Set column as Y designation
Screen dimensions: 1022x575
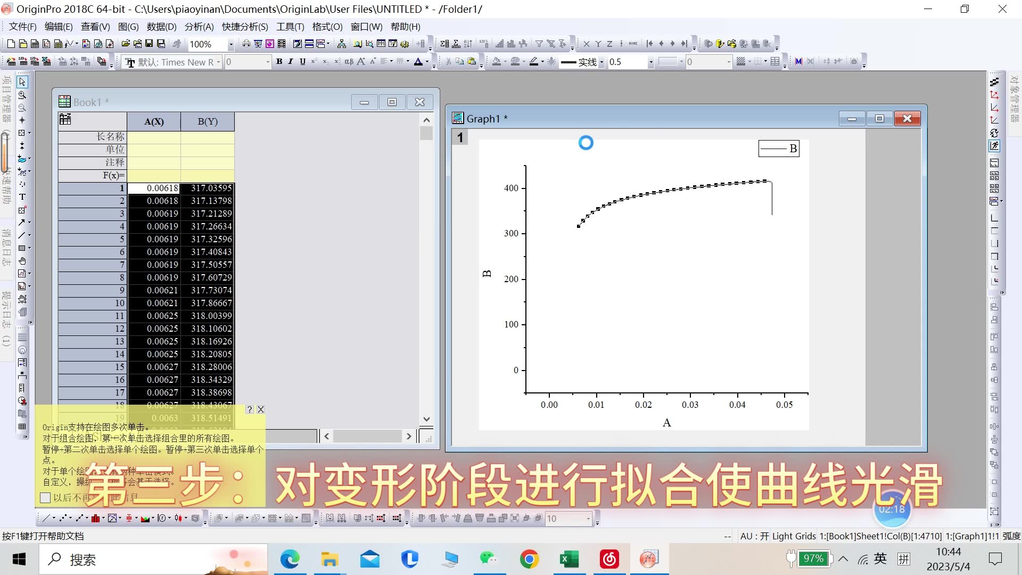[x=598, y=44]
